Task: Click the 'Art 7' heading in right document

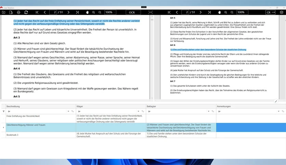Action: tap(172, 81)
